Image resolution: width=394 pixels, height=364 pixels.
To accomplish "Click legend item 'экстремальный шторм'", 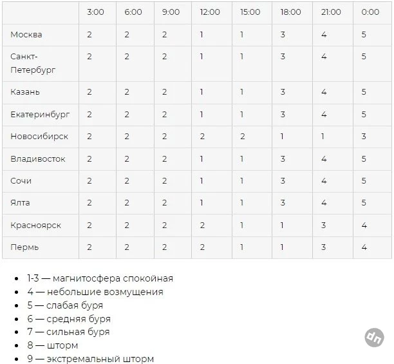I will pos(100,359).
